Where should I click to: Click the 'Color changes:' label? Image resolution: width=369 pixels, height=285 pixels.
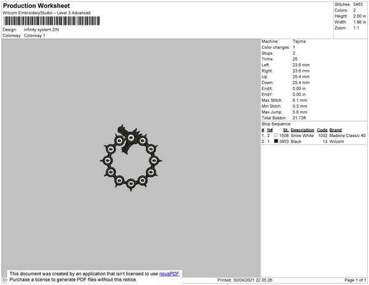click(x=276, y=47)
